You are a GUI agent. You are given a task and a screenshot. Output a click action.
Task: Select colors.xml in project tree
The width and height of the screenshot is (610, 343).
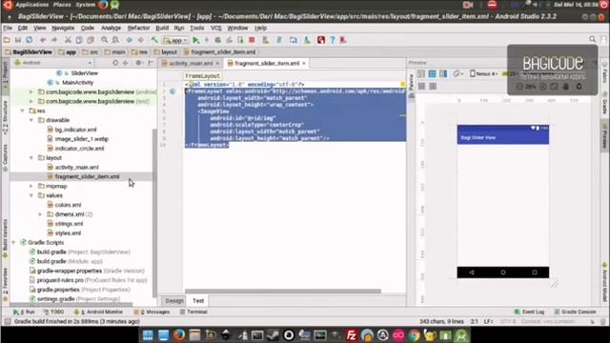tap(68, 205)
